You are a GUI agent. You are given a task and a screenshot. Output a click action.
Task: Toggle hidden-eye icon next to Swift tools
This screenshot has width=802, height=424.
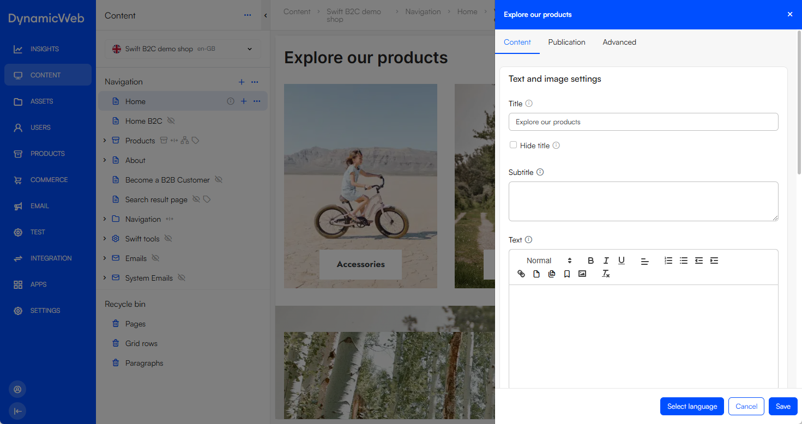(168, 239)
